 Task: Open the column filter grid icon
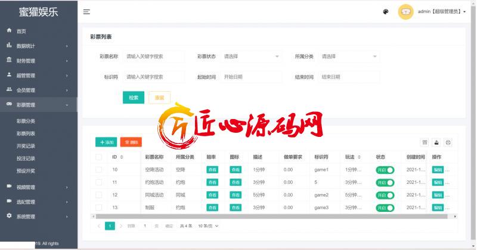coord(425,142)
